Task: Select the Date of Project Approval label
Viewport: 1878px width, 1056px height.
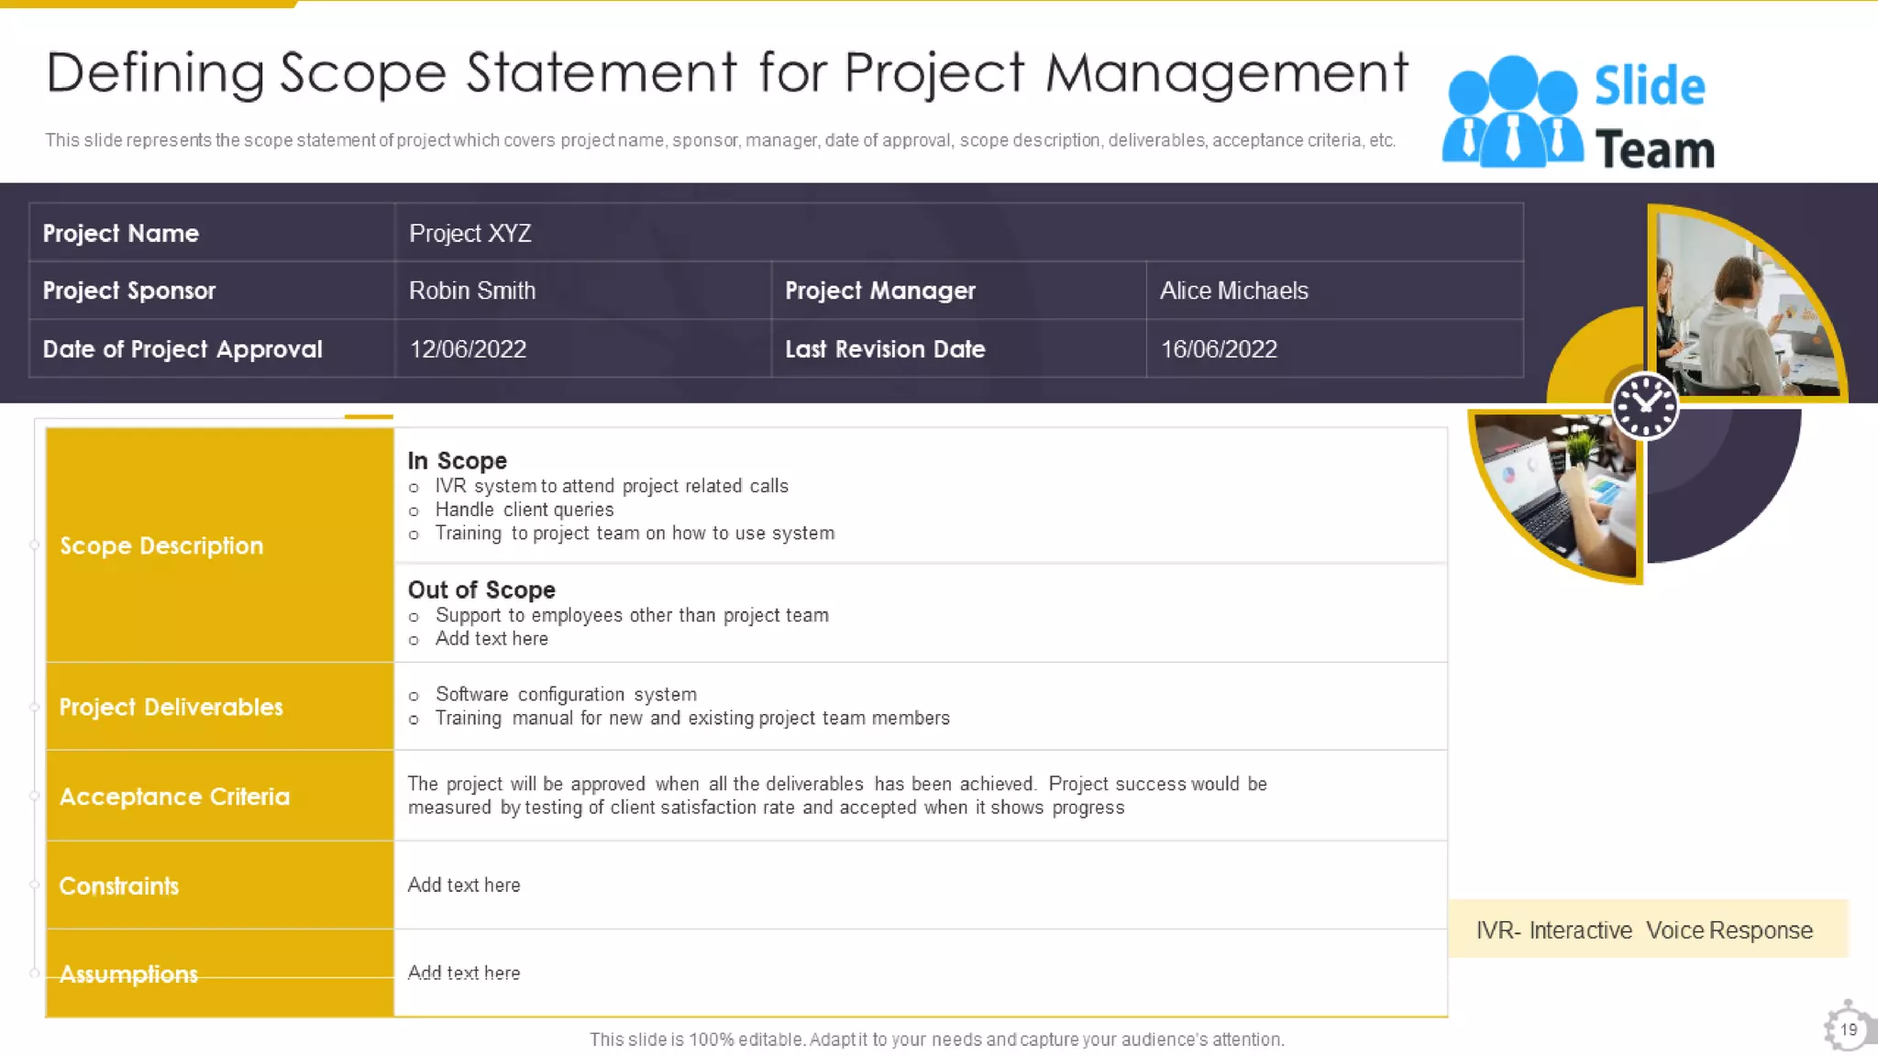Action: click(x=212, y=348)
